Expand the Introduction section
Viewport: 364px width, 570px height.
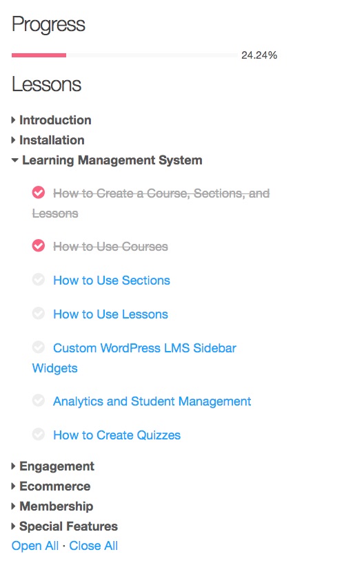52,120
